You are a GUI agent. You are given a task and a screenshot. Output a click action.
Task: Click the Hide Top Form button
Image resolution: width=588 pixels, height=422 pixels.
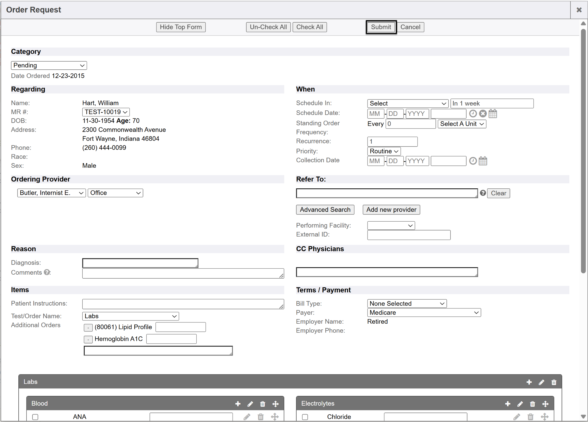pos(181,27)
